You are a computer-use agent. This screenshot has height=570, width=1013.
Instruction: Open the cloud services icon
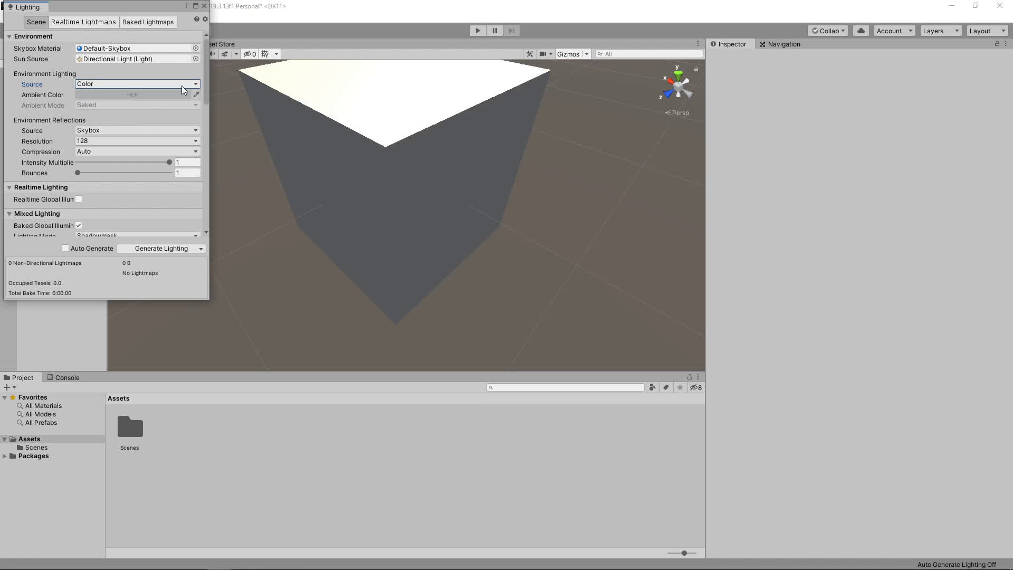click(x=861, y=31)
